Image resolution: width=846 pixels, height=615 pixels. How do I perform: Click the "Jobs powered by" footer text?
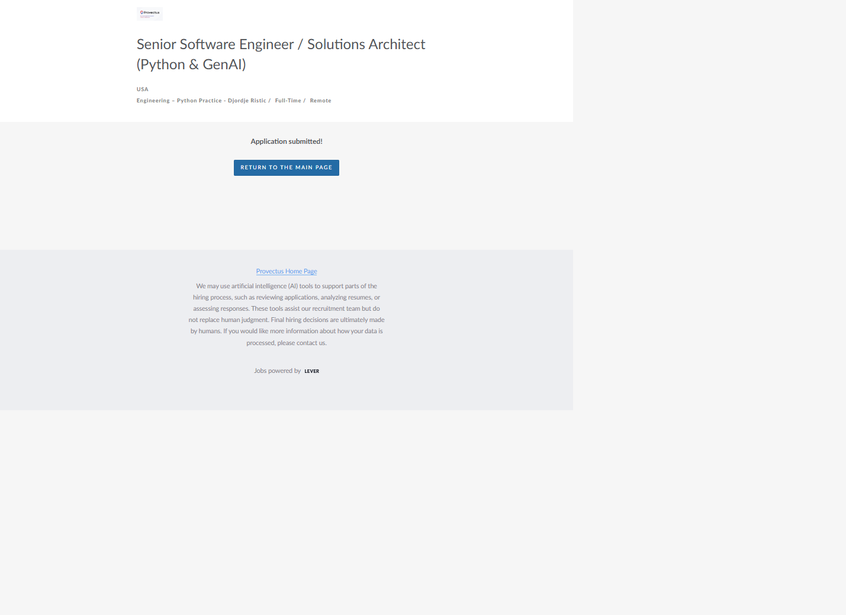pyautogui.click(x=277, y=371)
